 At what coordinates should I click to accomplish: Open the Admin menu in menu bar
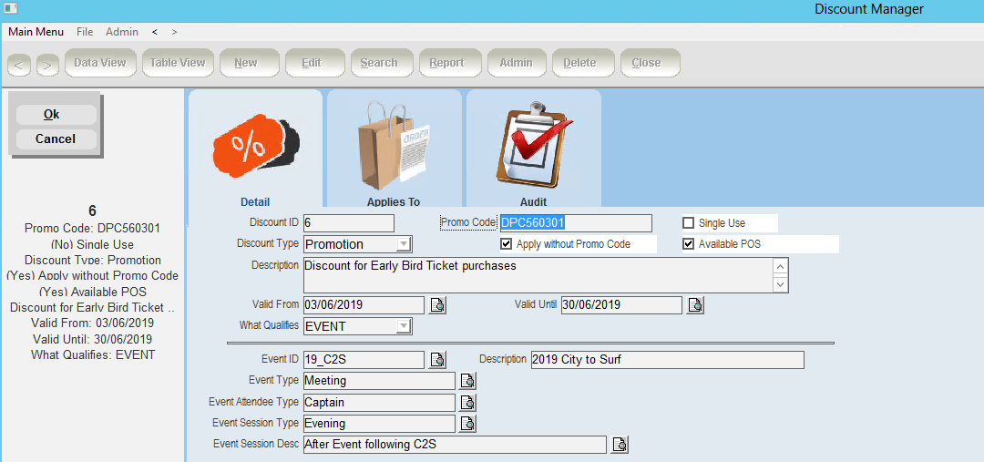pos(122,31)
